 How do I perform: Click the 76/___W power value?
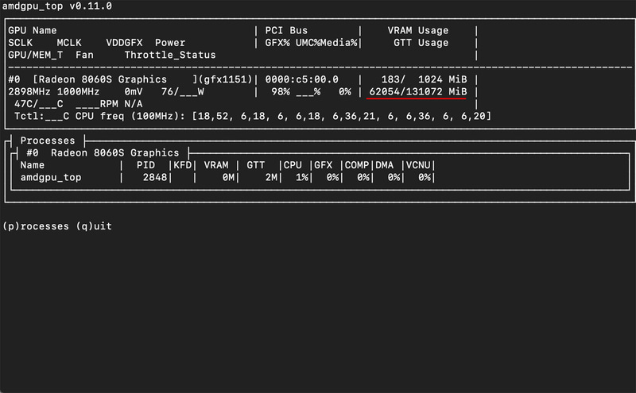(x=183, y=91)
